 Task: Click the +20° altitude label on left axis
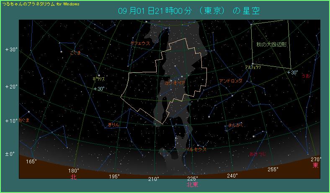click(x=11, y=87)
